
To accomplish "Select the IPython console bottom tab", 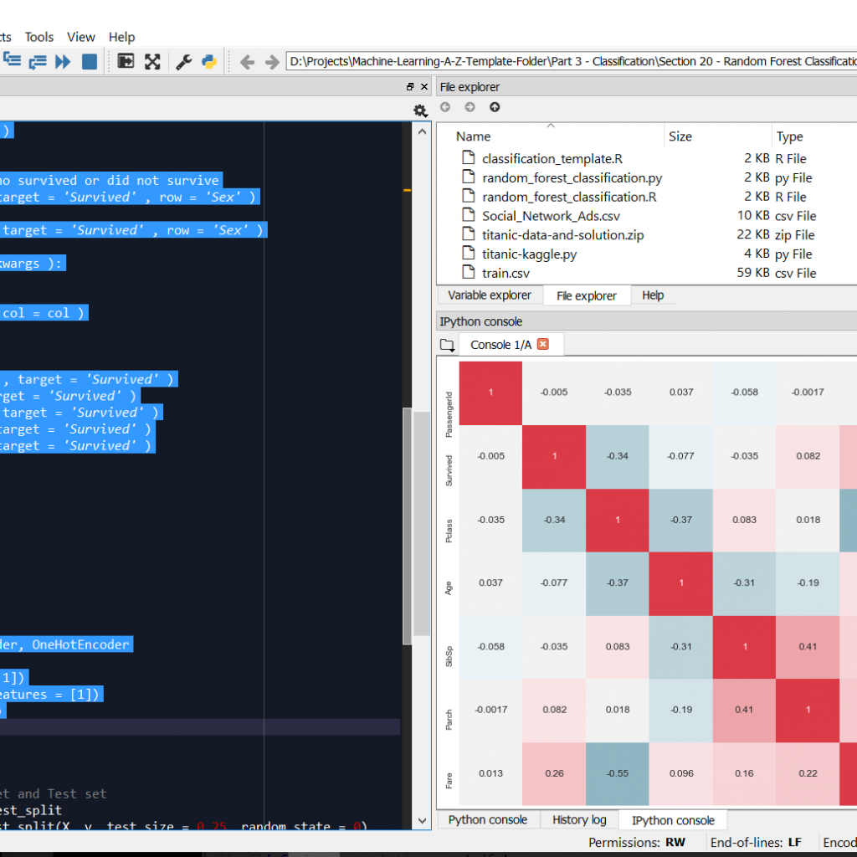I will pyautogui.click(x=673, y=820).
